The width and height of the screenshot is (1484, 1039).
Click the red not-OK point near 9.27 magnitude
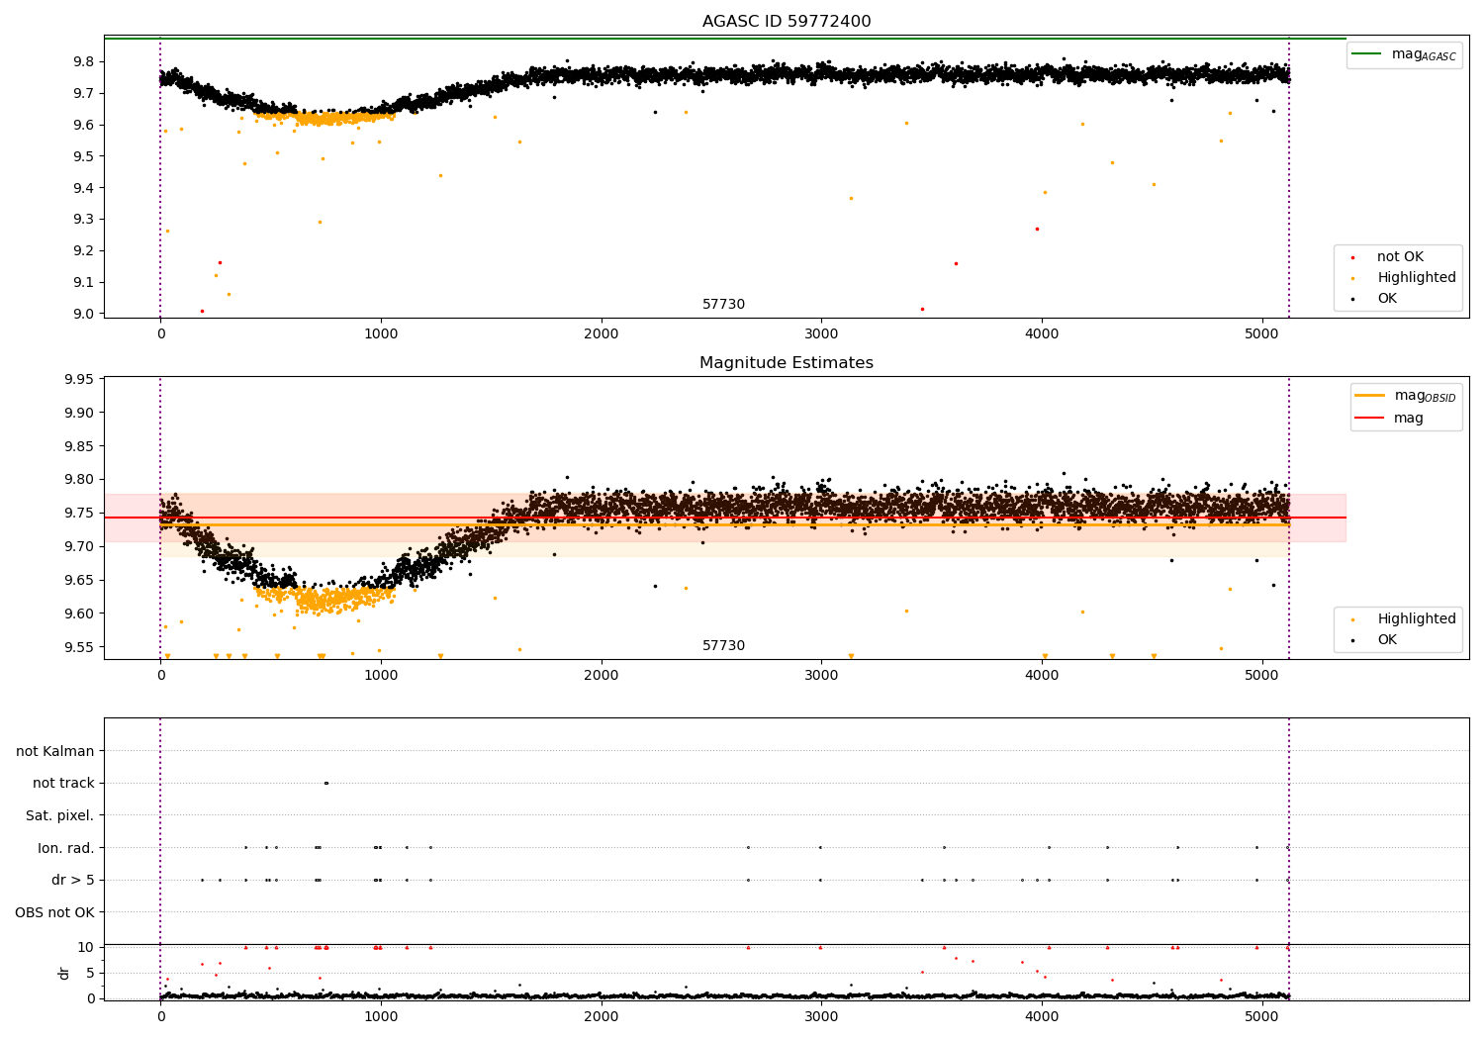click(x=1037, y=229)
